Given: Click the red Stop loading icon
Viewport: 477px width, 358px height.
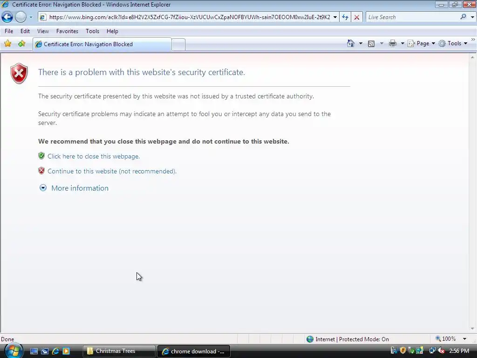Looking at the screenshot, I should (356, 17).
